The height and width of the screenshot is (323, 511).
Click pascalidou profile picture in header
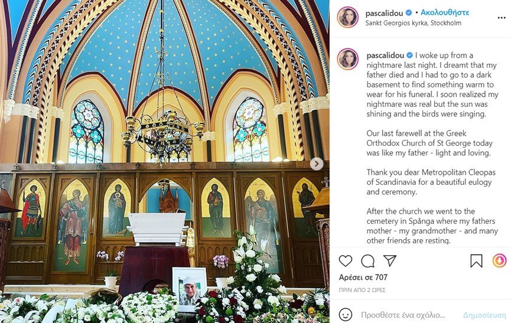(x=348, y=17)
